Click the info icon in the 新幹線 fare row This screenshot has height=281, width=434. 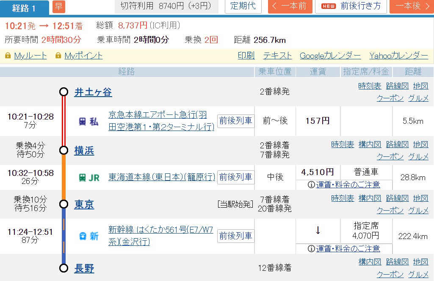click(311, 248)
